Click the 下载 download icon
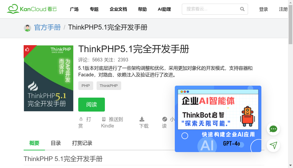 pyautogui.click(x=142, y=119)
